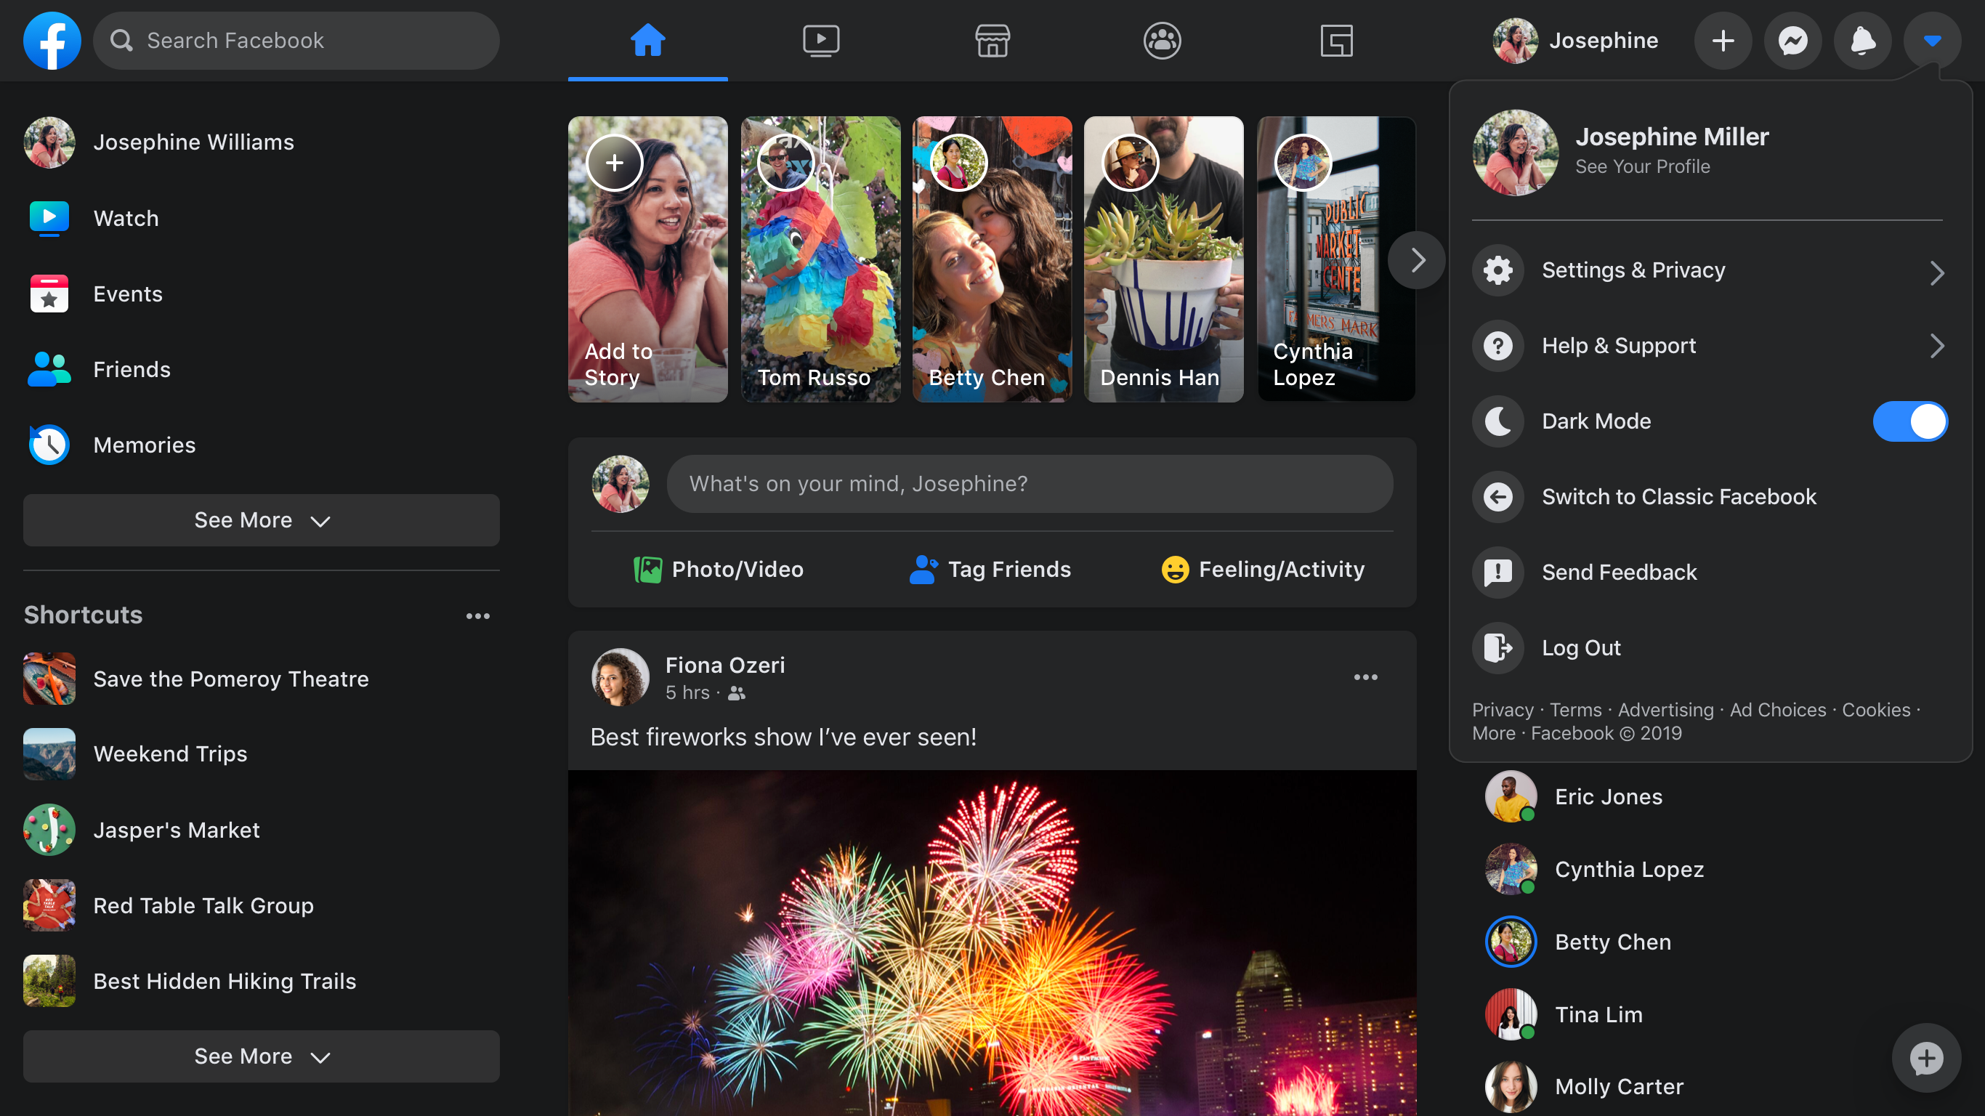The height and width of the screenshot is (1116, 1985).
Task: Advance stories with the right arrow
Action: click(x=1416, y=259)
